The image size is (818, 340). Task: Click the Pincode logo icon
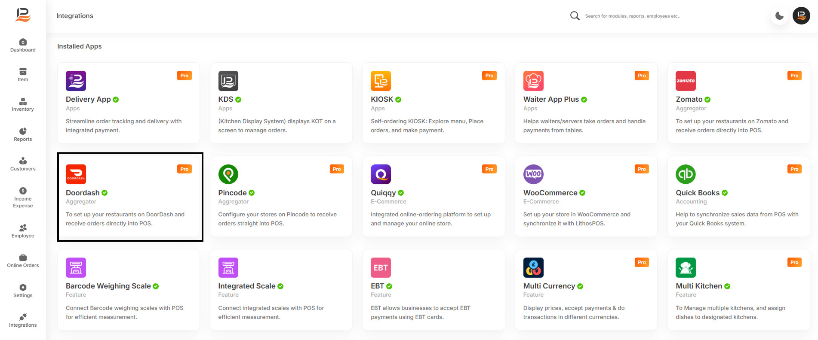(228, 174)
